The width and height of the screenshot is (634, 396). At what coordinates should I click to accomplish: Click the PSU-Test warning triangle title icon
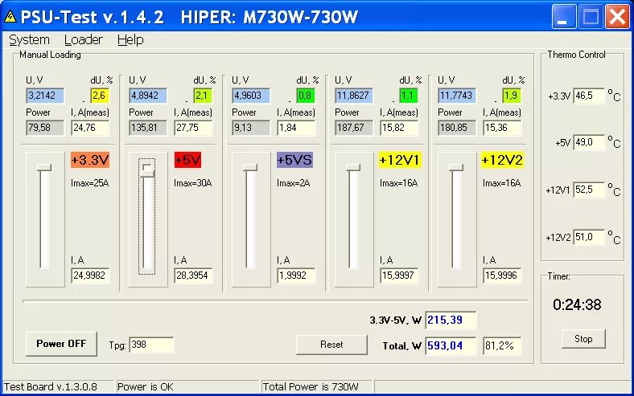(x=10, y=17)
